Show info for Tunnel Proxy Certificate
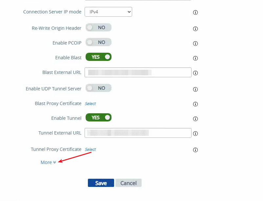 195,150
